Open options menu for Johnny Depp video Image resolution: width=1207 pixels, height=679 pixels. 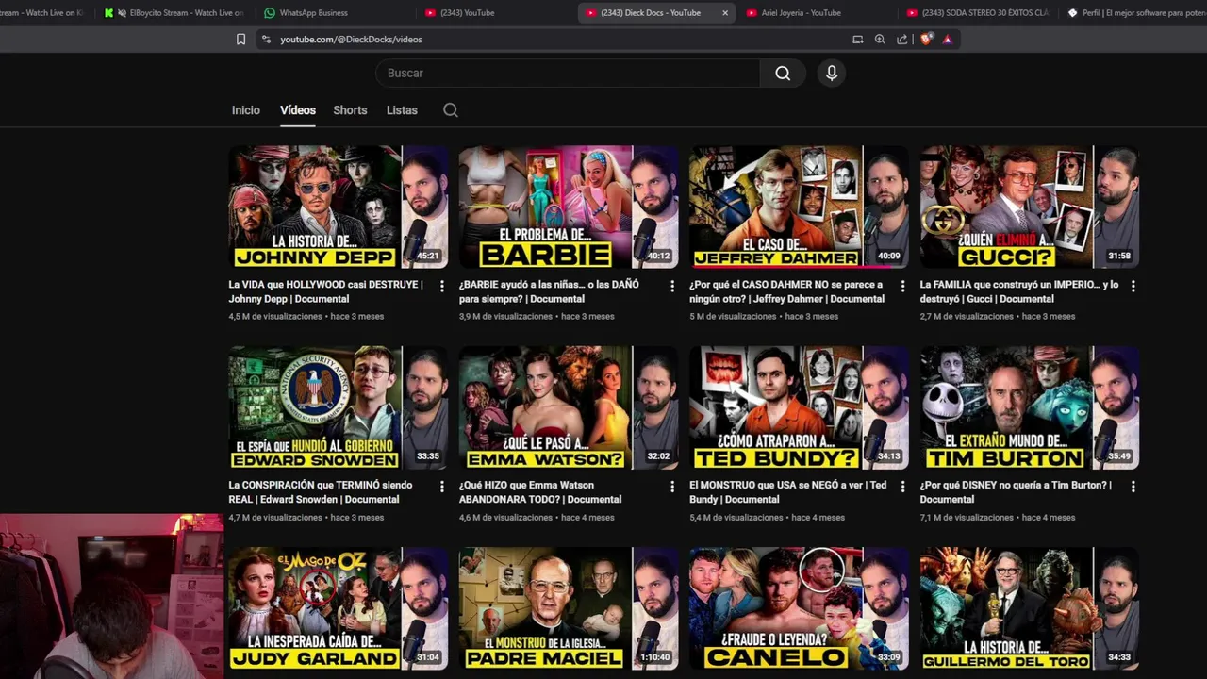pos(441,286)
